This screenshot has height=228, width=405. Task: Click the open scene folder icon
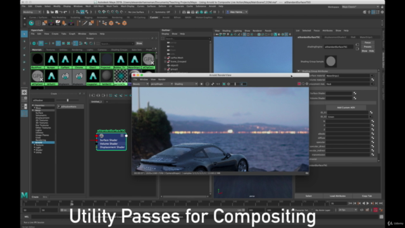(x=52, y=12)
